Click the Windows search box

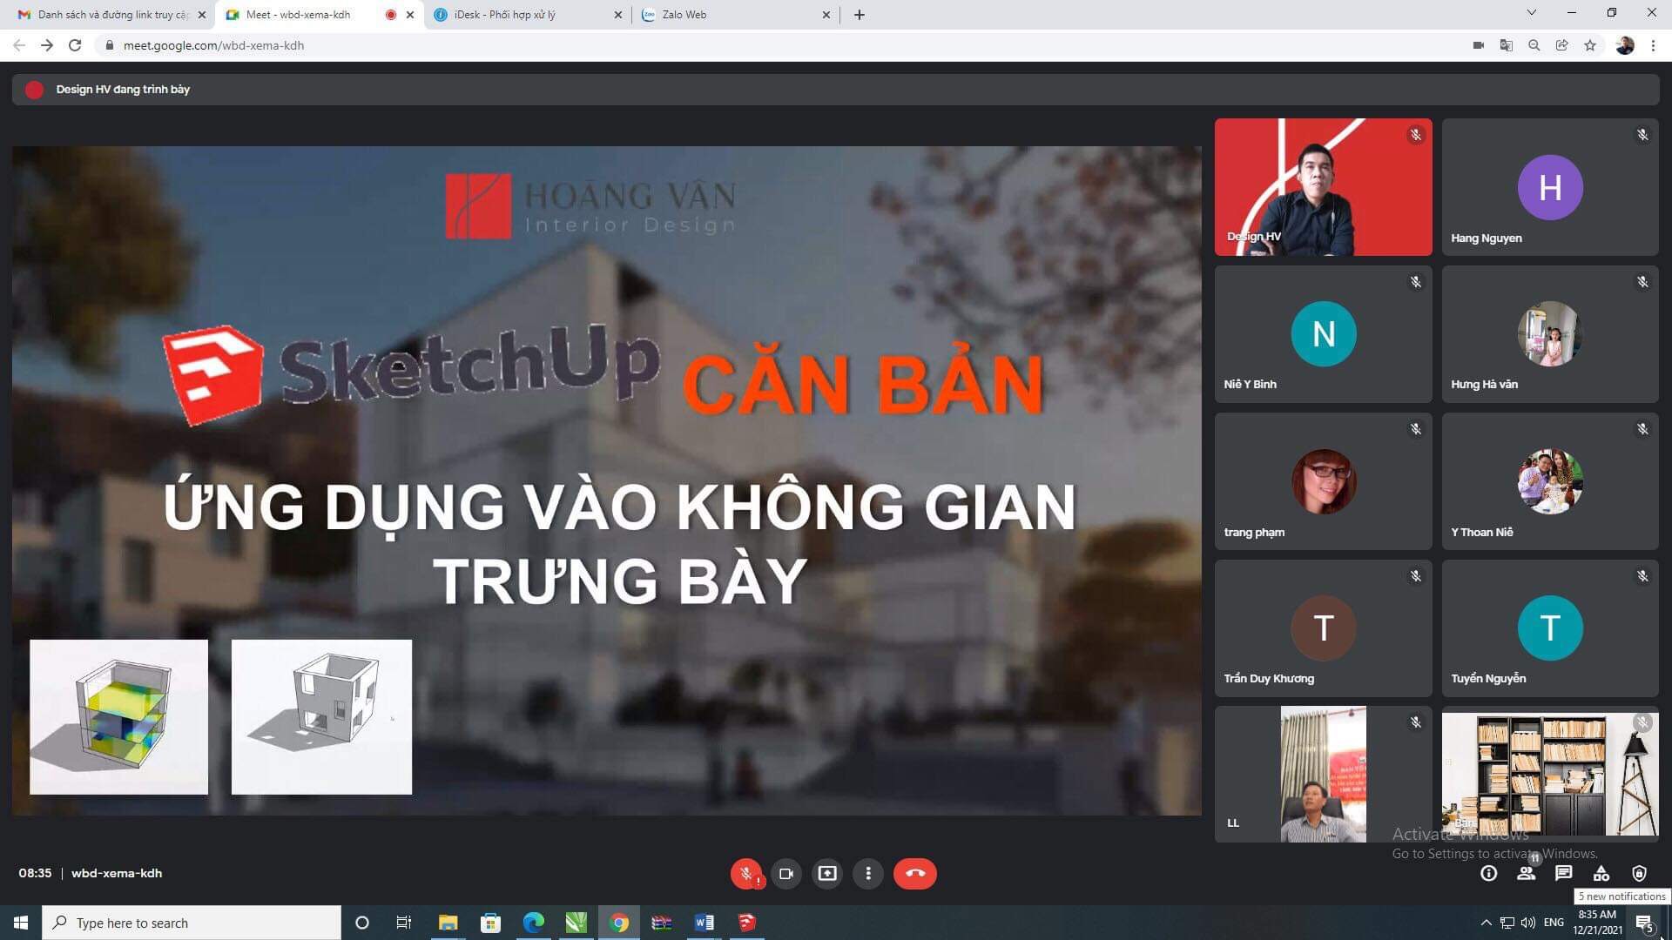(x=192, y=923)
